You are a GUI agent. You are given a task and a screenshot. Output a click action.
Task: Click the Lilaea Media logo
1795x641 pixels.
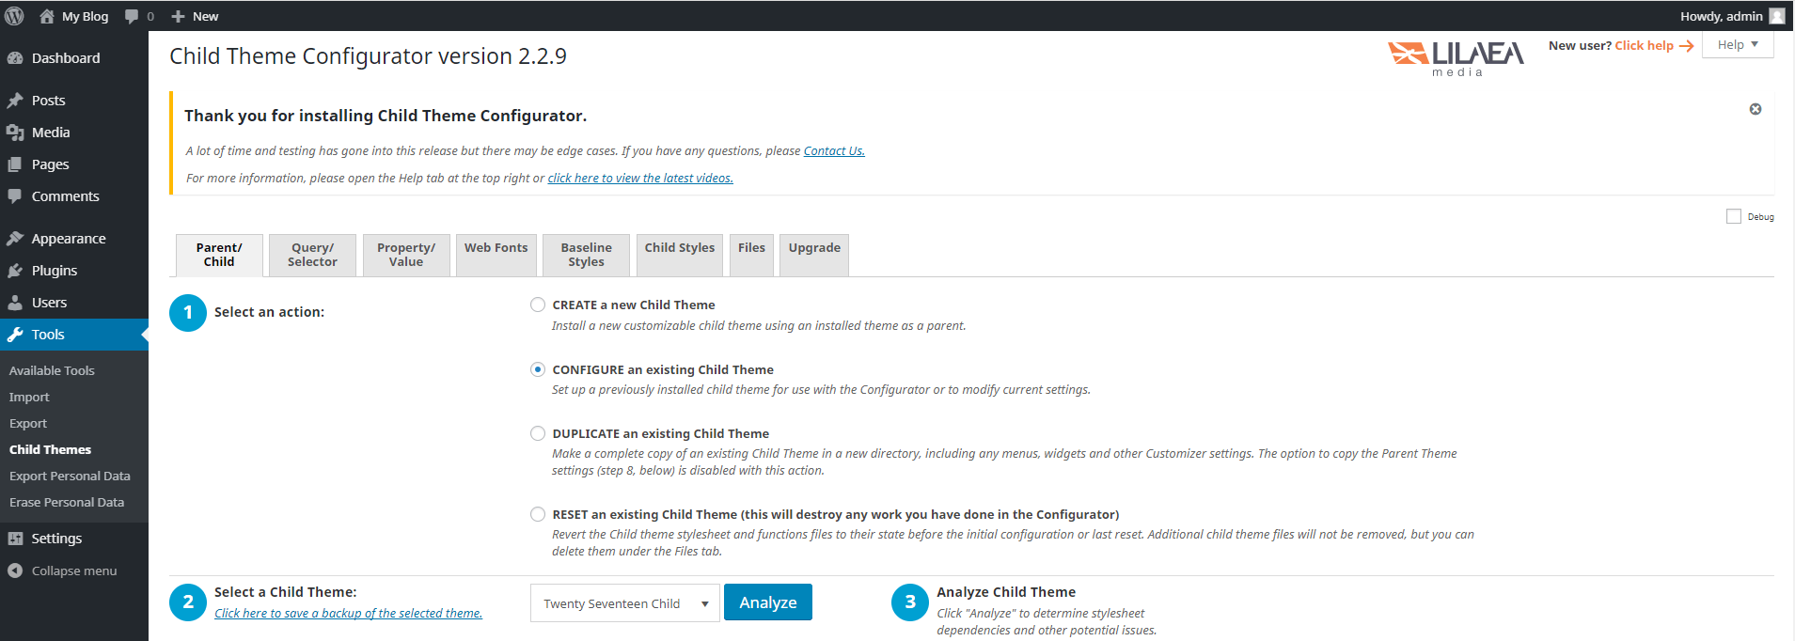1456,57
